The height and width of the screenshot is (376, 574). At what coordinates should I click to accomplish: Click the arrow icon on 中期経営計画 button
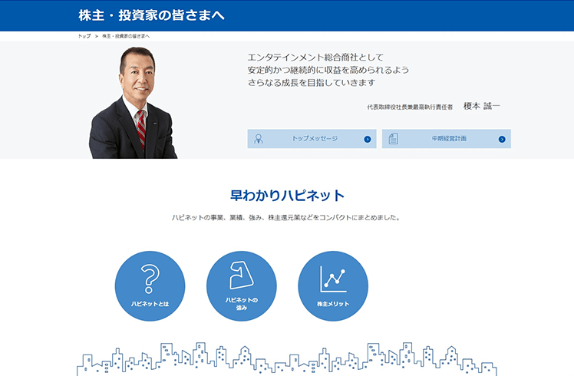(502, 139)
